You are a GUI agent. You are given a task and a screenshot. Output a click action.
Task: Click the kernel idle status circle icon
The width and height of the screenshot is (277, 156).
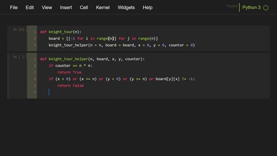(266, 8)
